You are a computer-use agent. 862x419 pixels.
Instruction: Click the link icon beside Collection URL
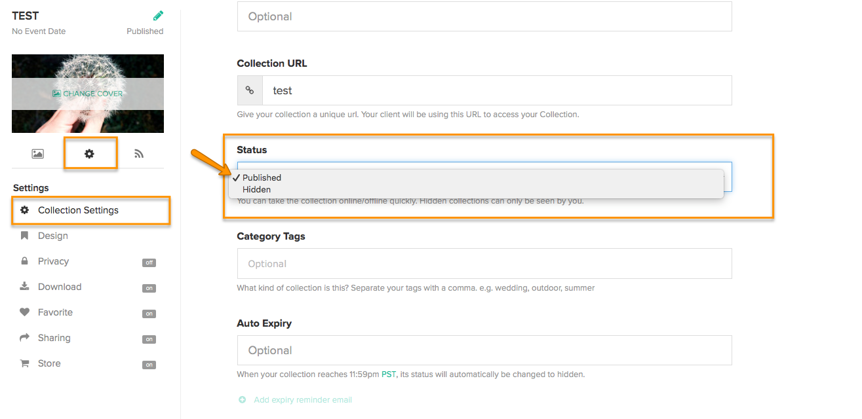click(250, 90)
